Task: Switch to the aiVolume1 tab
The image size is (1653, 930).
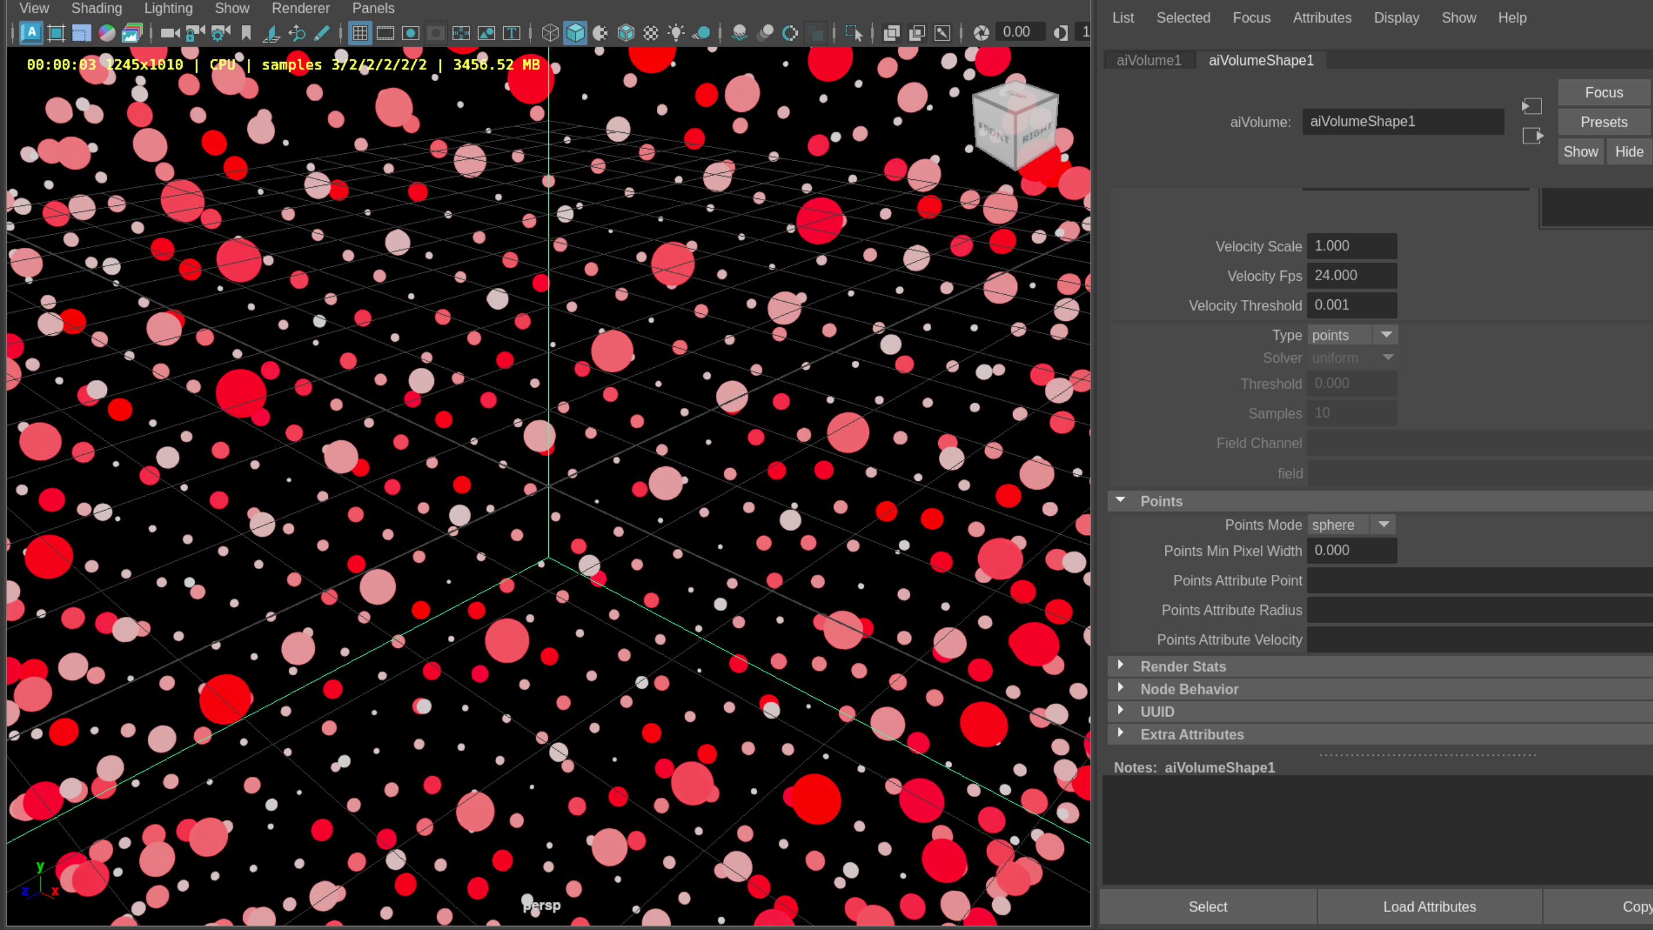Action: click(x=1149, y=60)
